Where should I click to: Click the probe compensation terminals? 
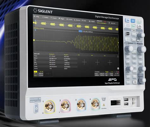click(x=134, y=101)
